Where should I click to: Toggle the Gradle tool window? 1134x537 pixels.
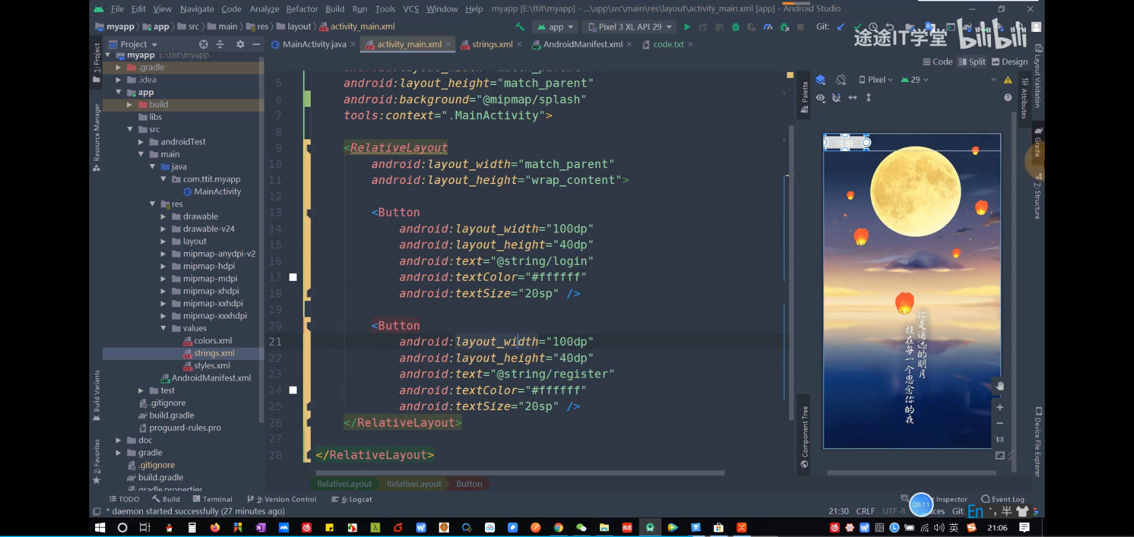[x=1038, y=142]
